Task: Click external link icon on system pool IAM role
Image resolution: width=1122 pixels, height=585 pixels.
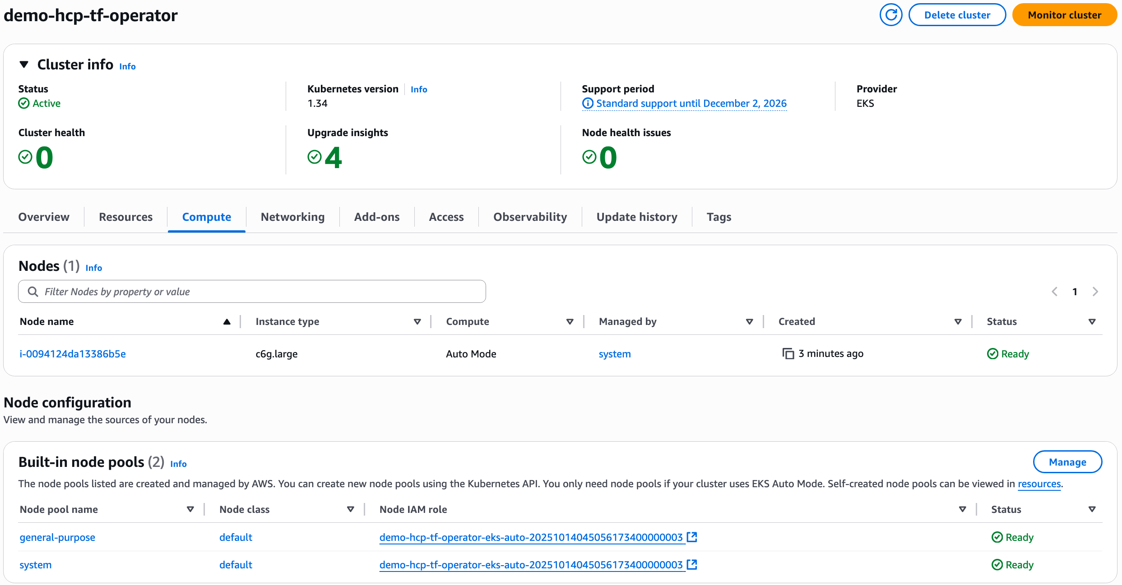Action: click(x=691, y=564)
